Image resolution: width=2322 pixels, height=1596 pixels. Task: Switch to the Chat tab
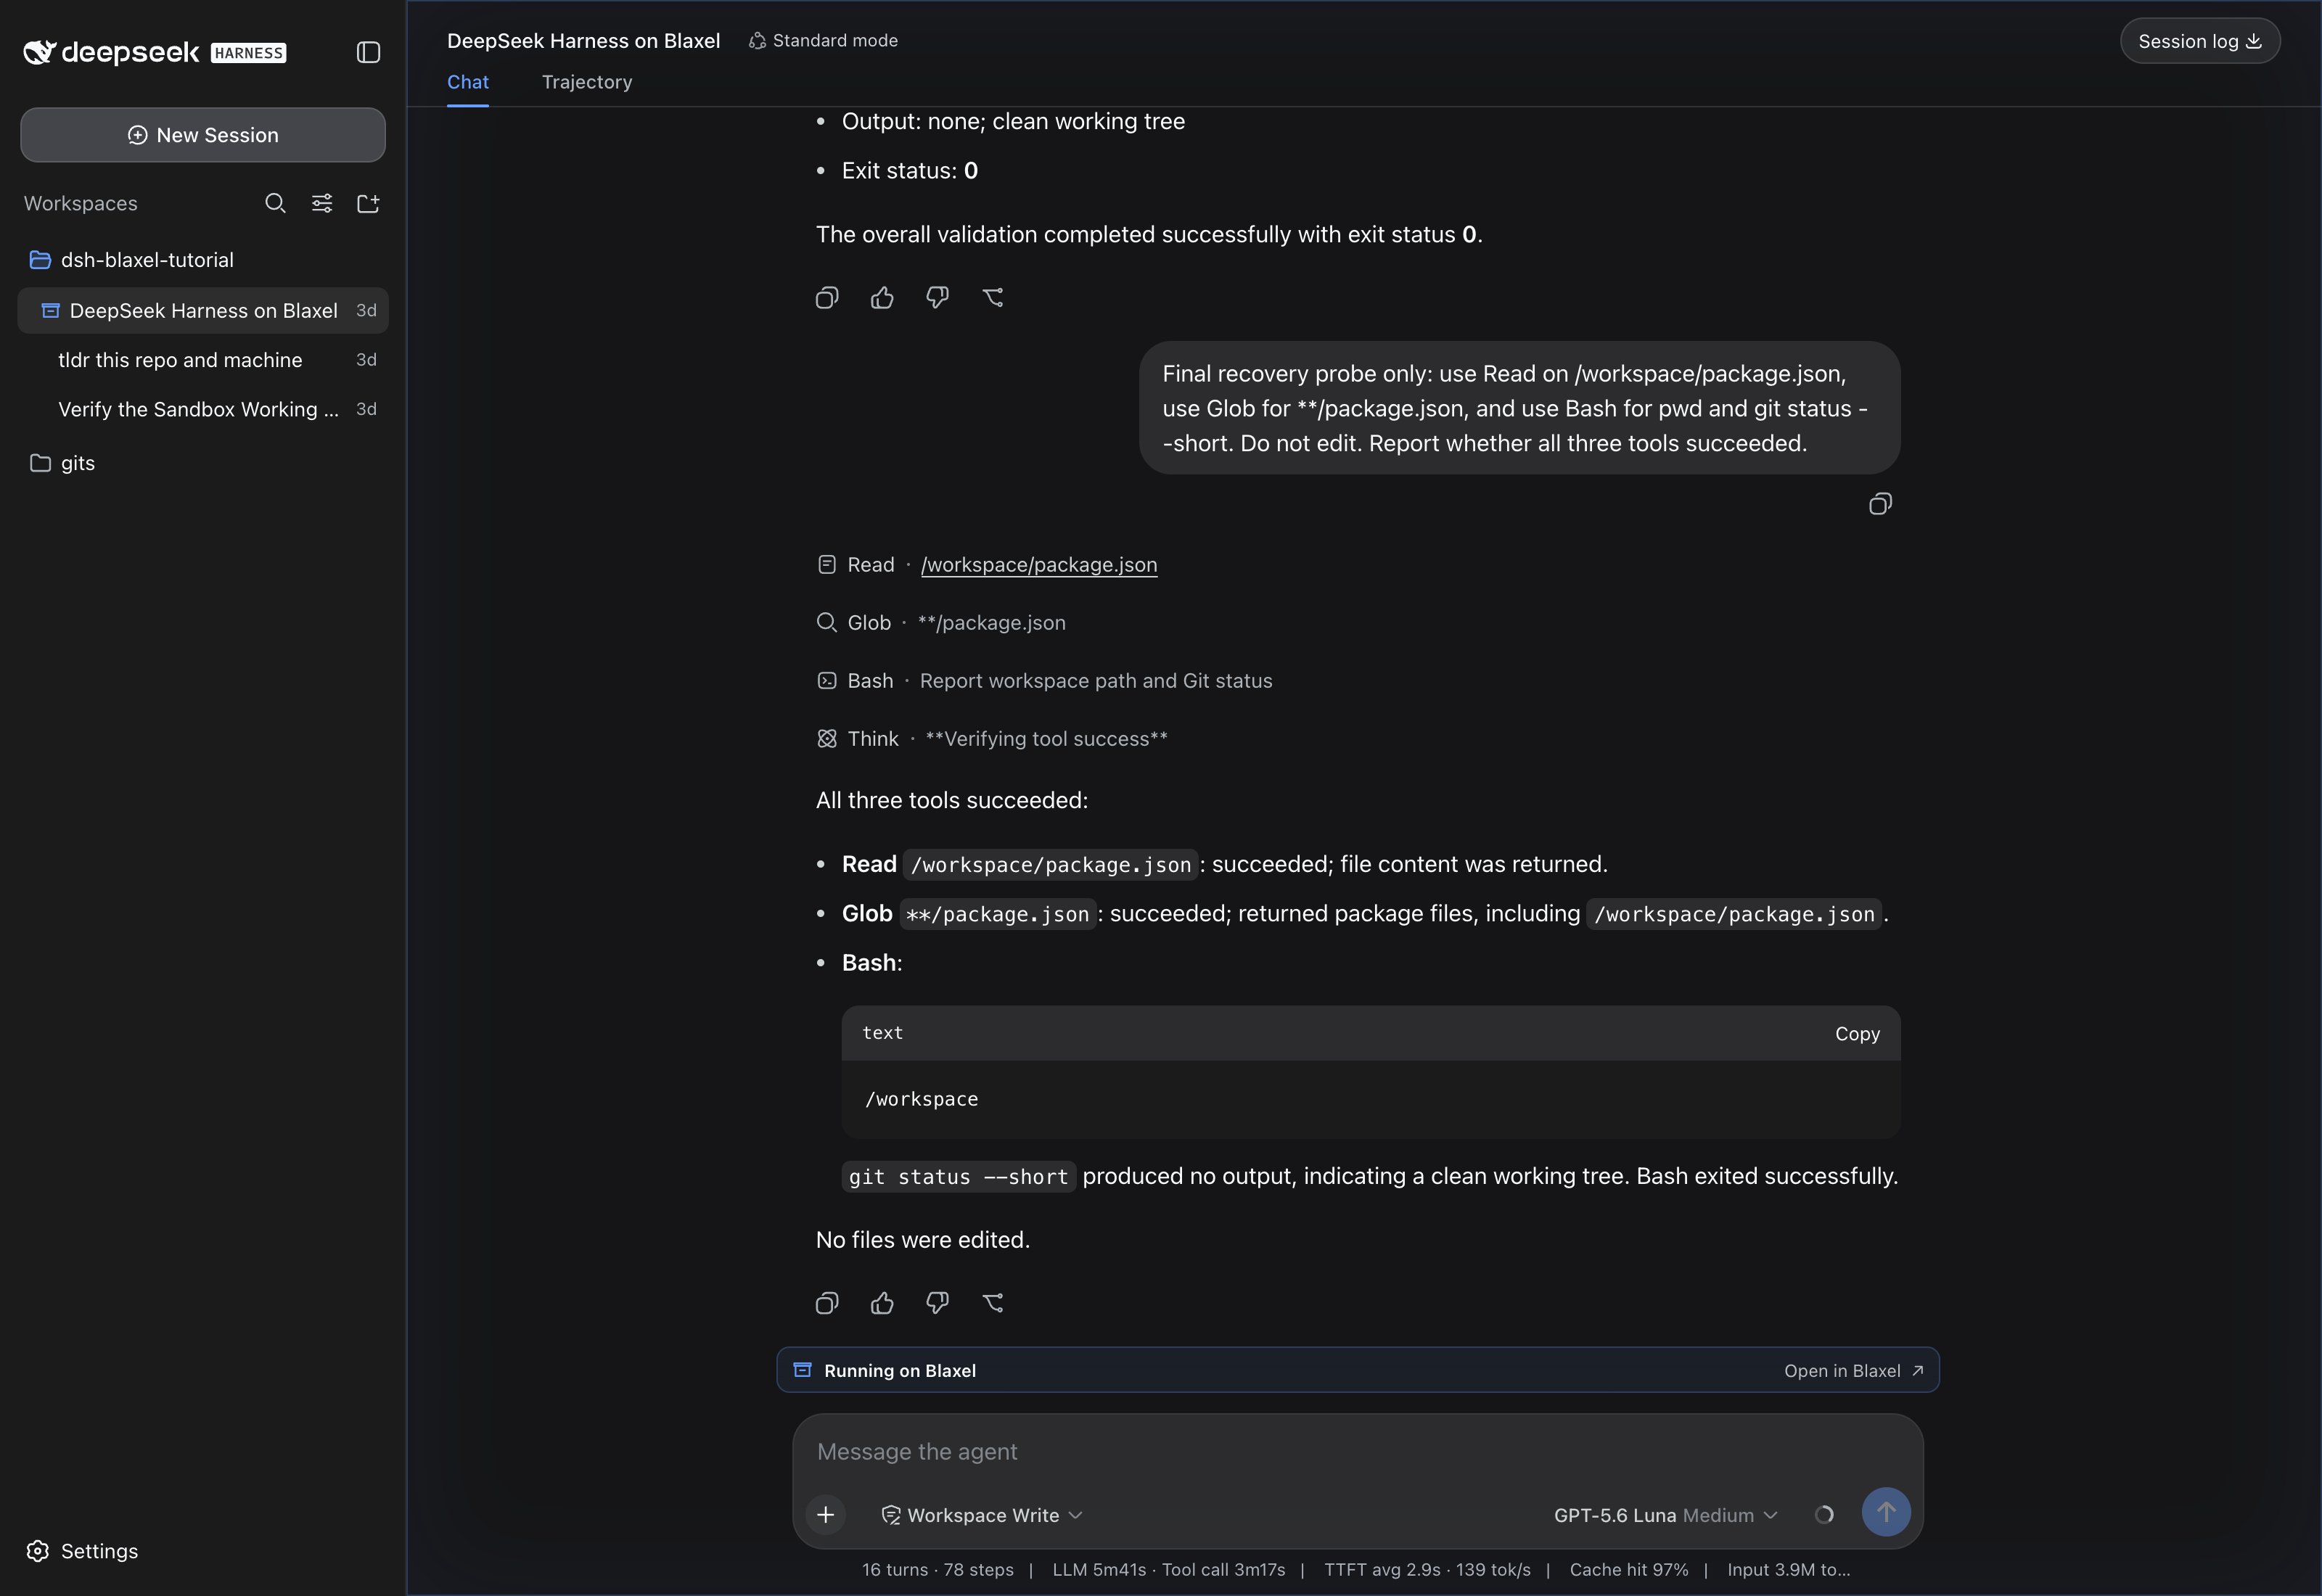(468, 82)
